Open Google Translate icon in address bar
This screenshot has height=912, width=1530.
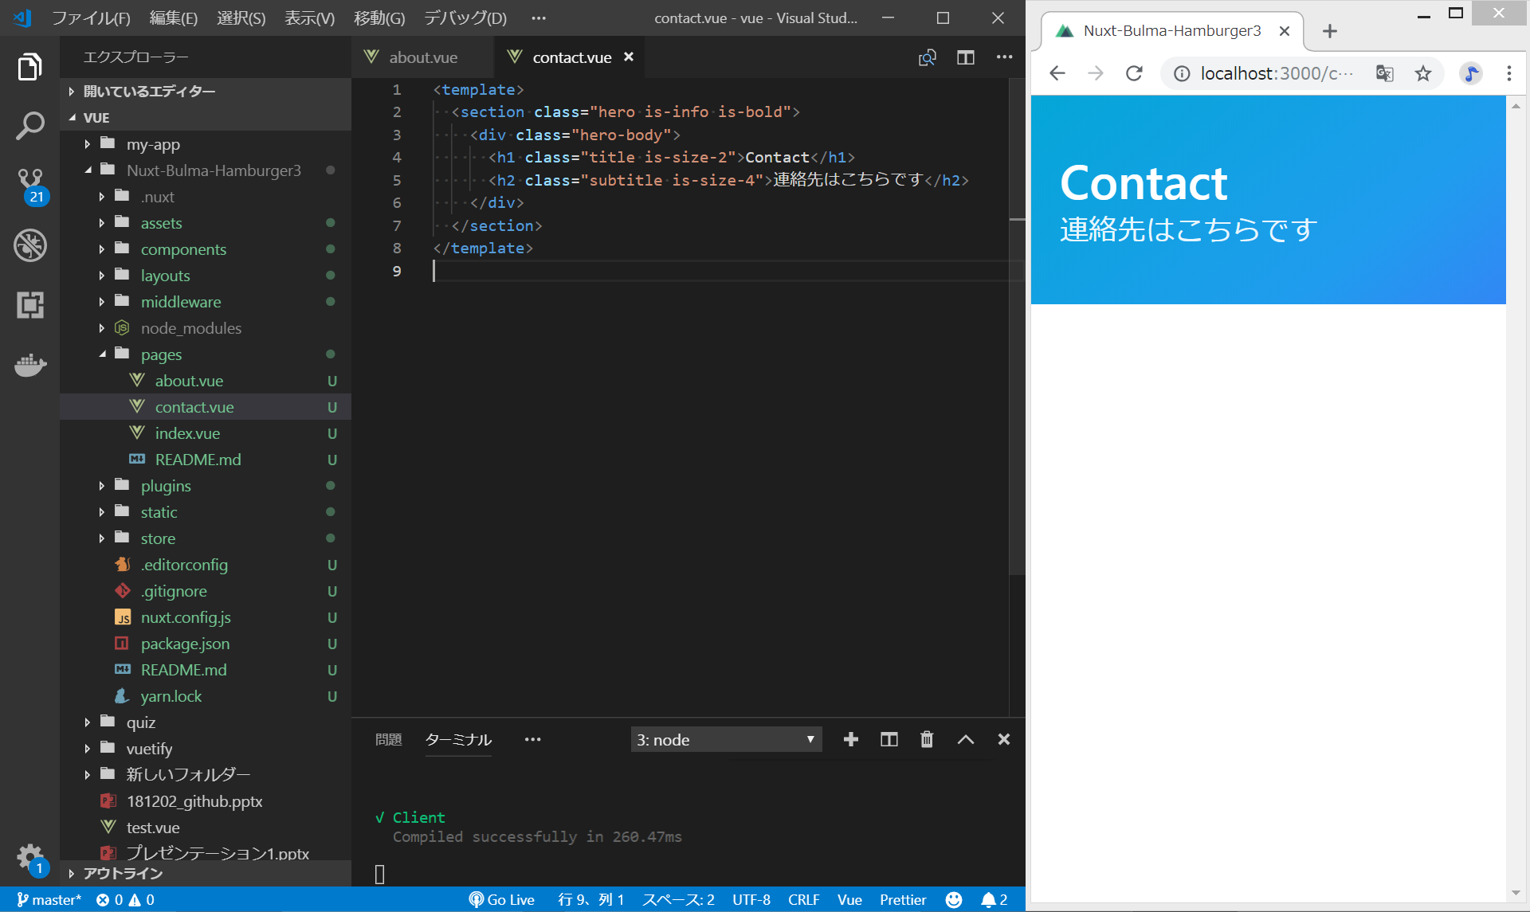pyautogui.click(x=1384, y=74)
